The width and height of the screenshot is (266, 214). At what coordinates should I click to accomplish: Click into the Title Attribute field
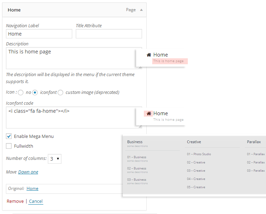click(109, 34)
